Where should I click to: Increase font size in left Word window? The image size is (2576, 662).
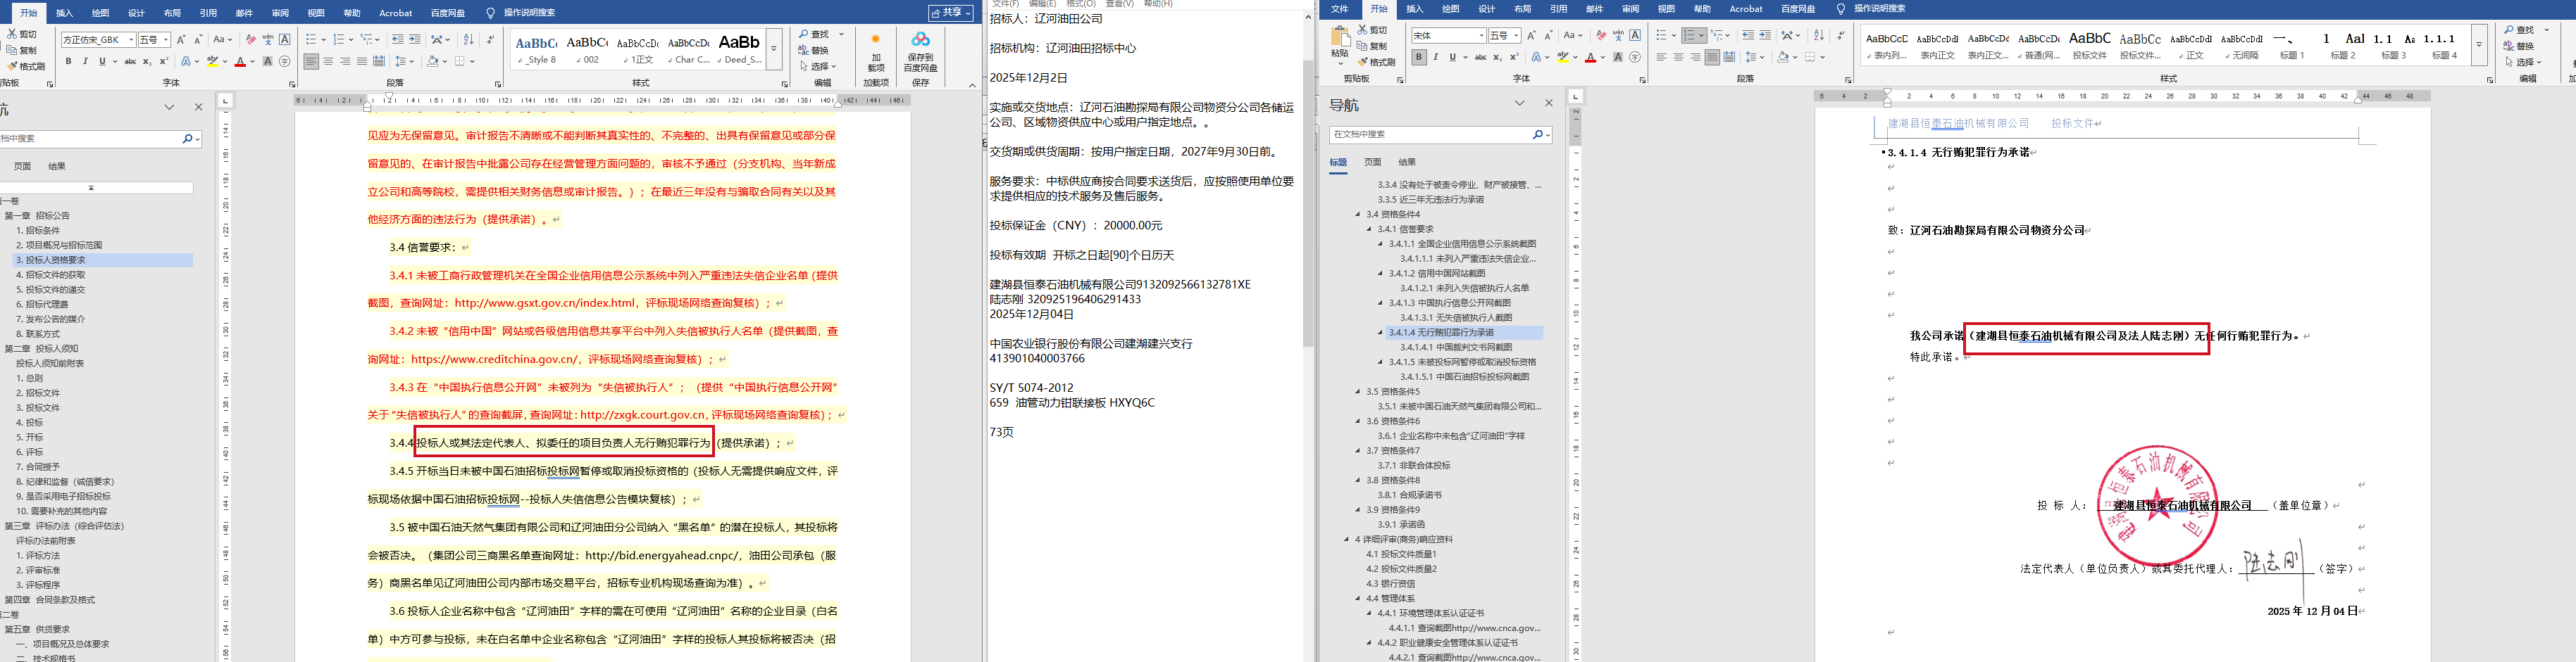181,40
